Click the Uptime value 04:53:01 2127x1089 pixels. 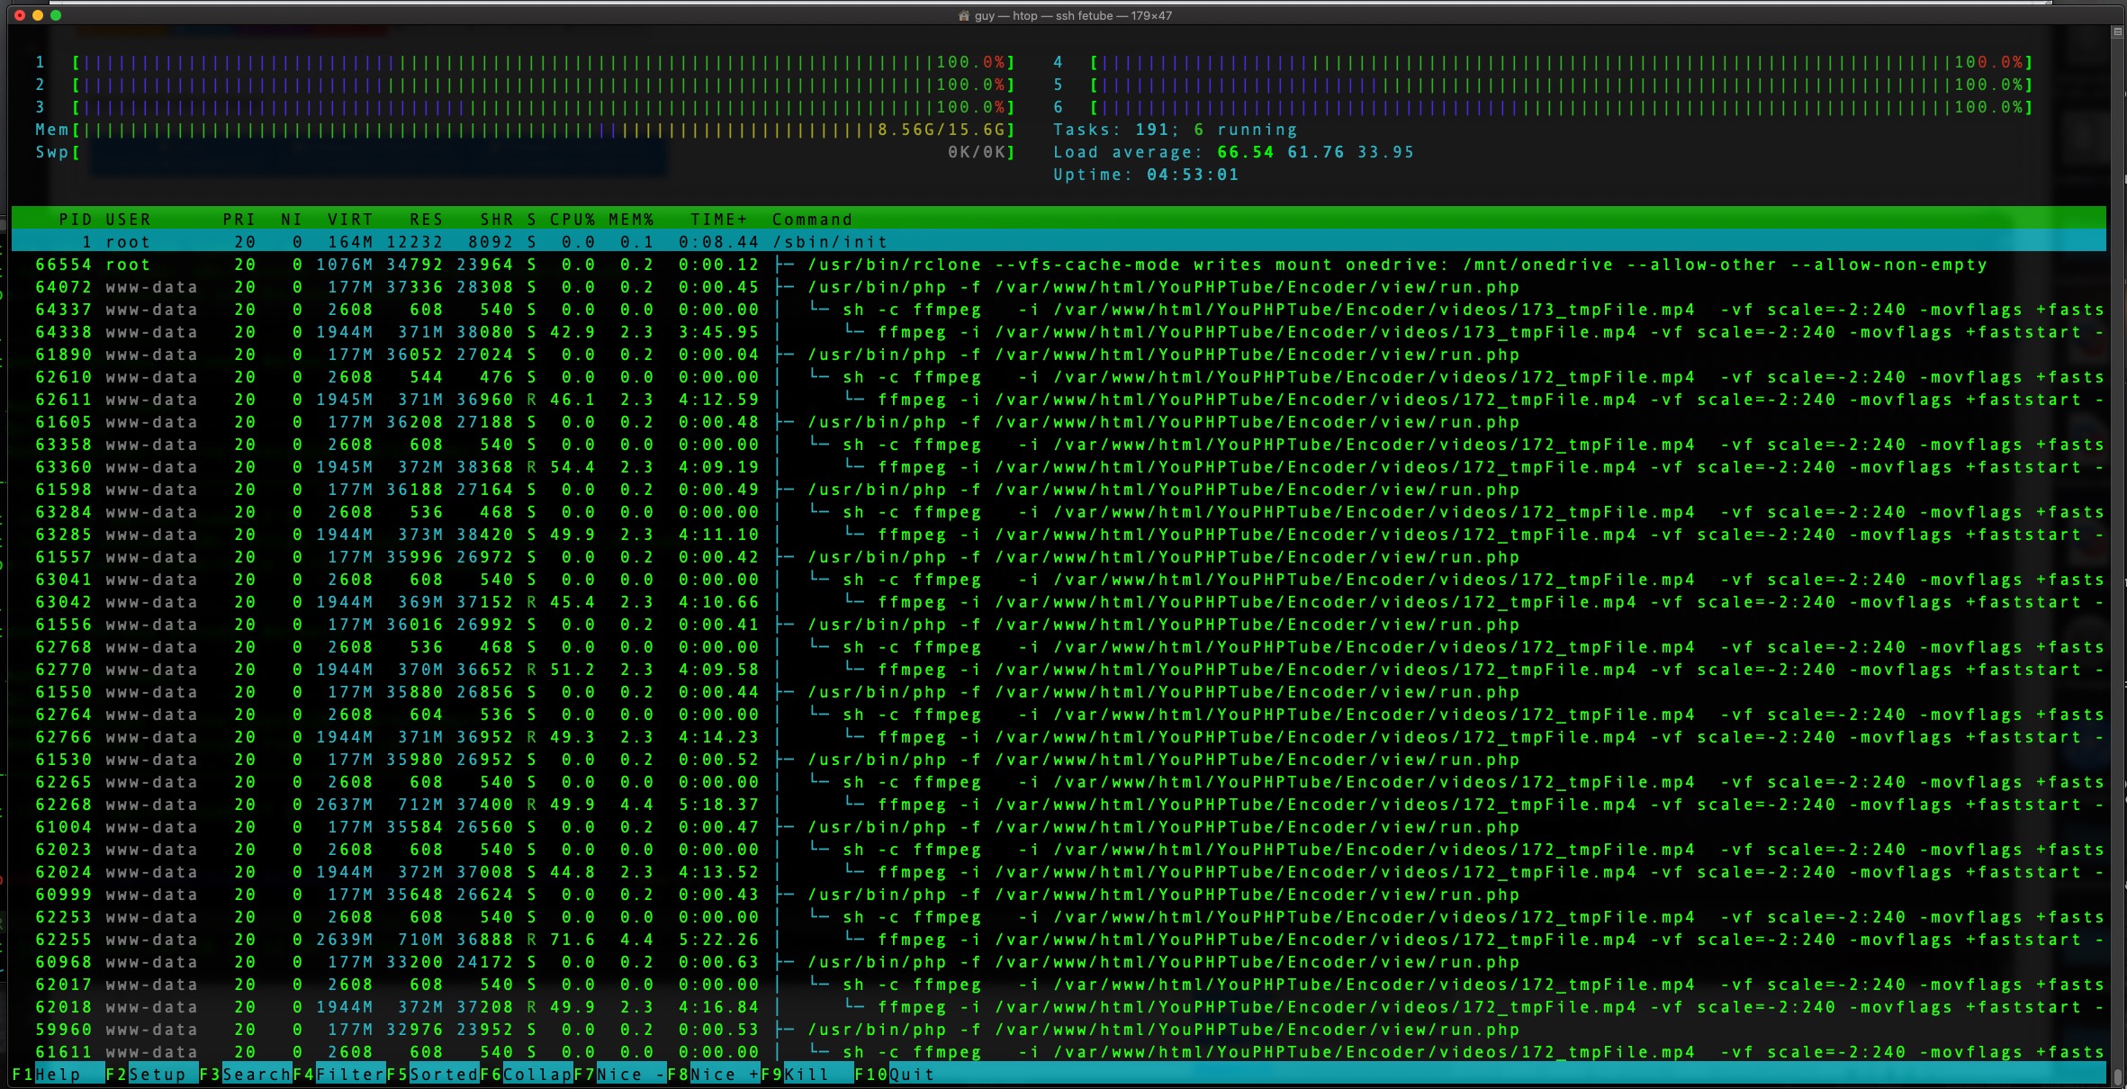[x=1193, y=175]
